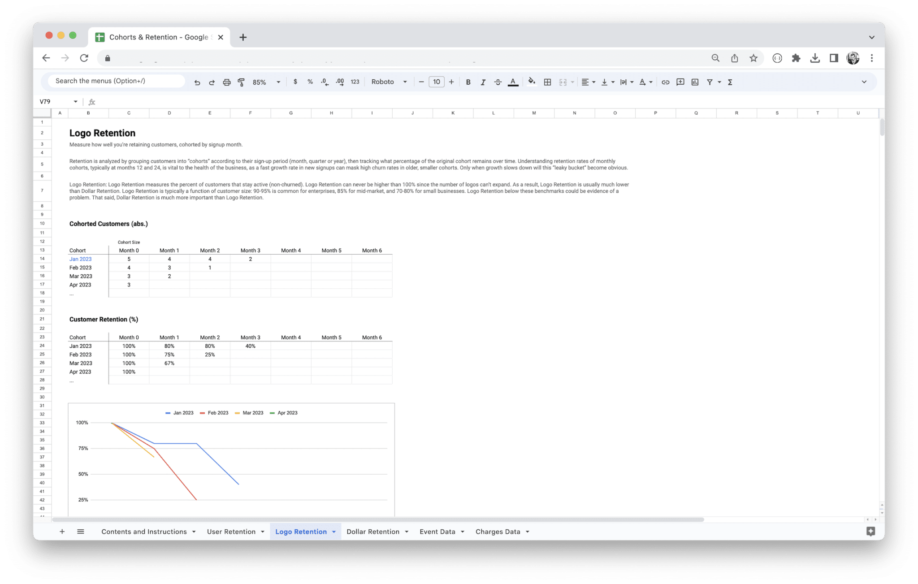The image size is (918, 584).
Task: Increase font size with plus button
Action: point(451,82)
